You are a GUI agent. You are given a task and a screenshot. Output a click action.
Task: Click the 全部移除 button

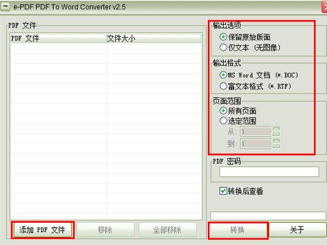pyautogui.click(x=168, y=230)
